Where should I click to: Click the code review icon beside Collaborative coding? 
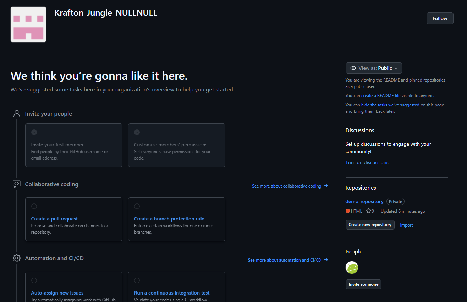pyautogui.click(x=17, y=184)
